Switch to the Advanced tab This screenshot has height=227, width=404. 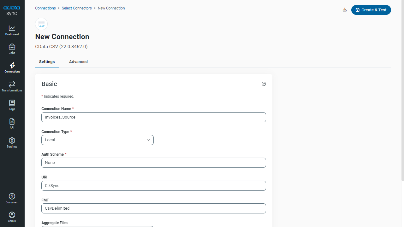point(78,62)
